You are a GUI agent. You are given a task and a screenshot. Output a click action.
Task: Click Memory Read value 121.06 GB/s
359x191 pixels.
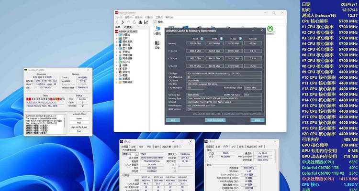point(195,43)
